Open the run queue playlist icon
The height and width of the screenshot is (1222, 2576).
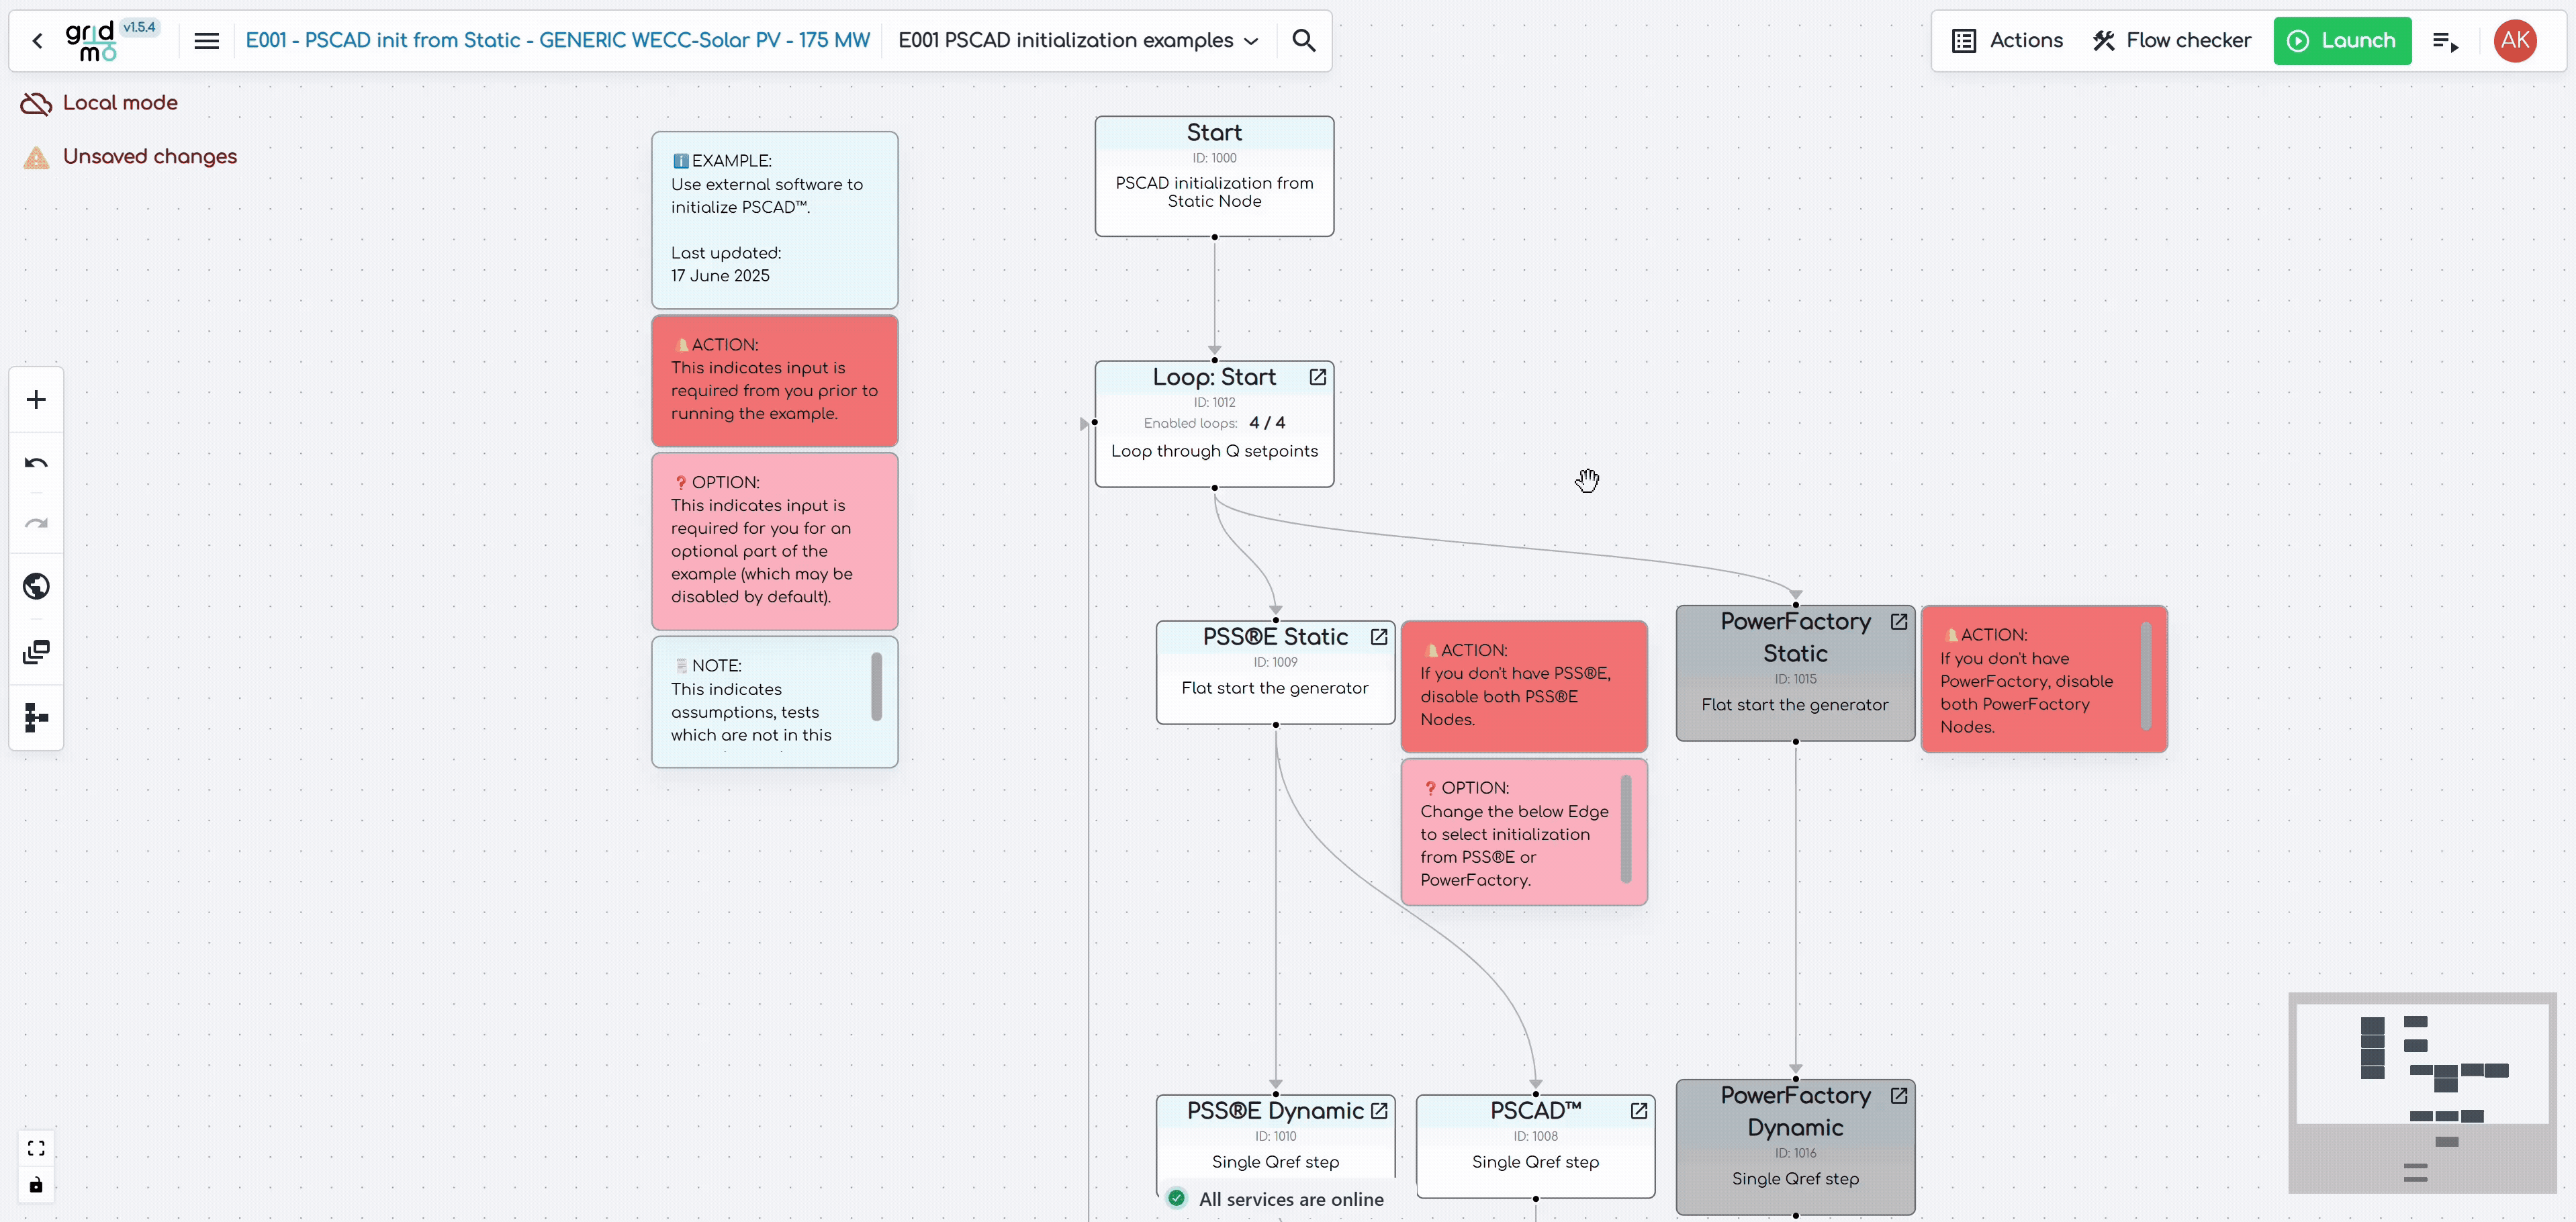2445,41
